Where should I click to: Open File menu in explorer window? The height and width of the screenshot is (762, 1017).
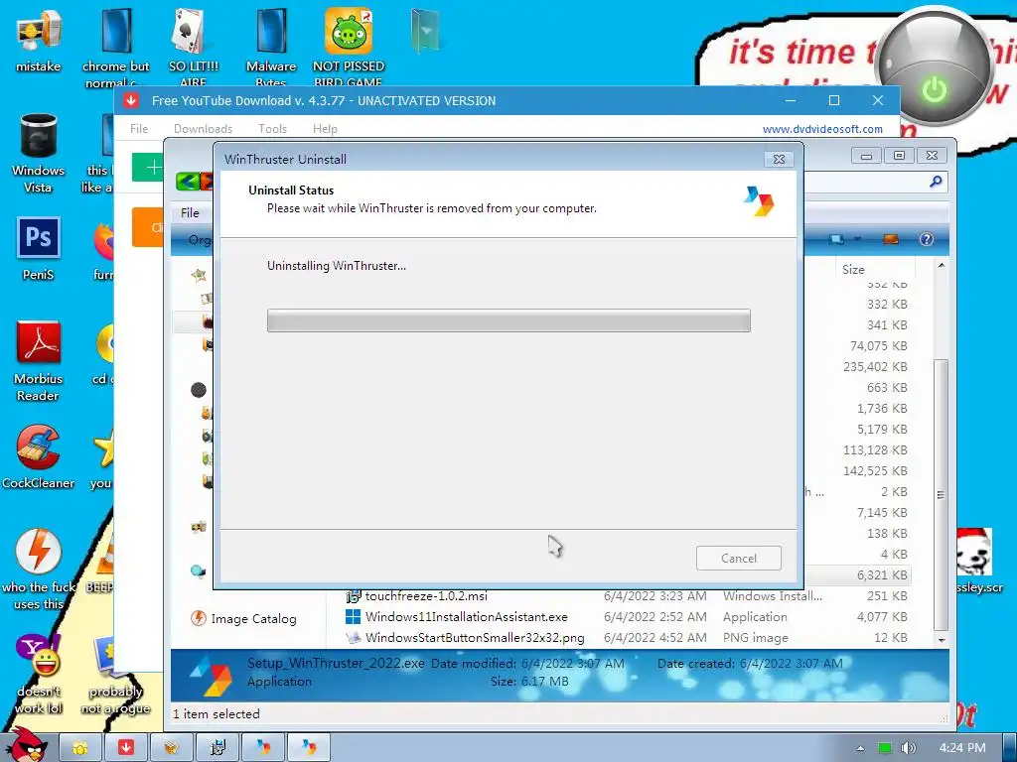click(190, 212)
